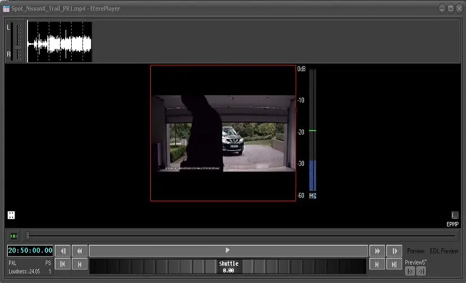
Task: Click the step one frame forward button
Action: (395, 251)
